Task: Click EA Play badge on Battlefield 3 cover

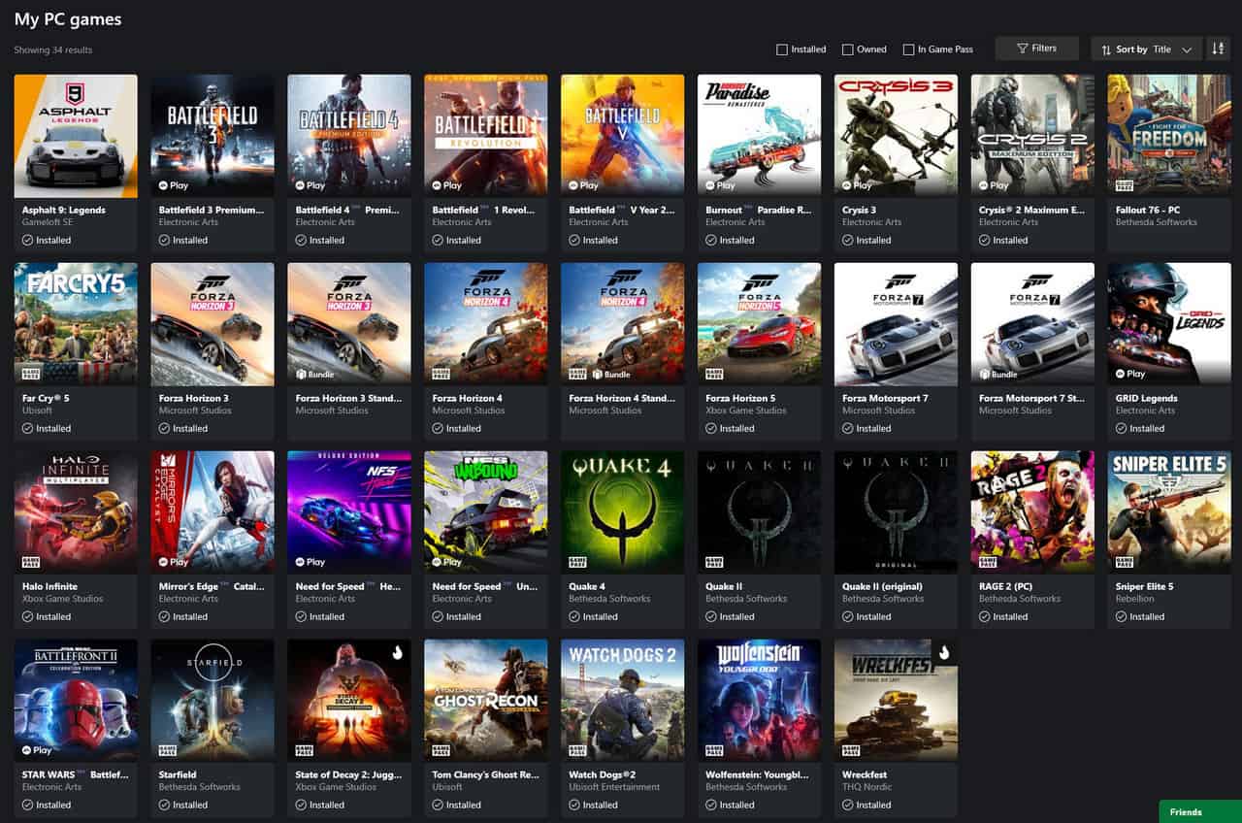Action: (174, 185)
